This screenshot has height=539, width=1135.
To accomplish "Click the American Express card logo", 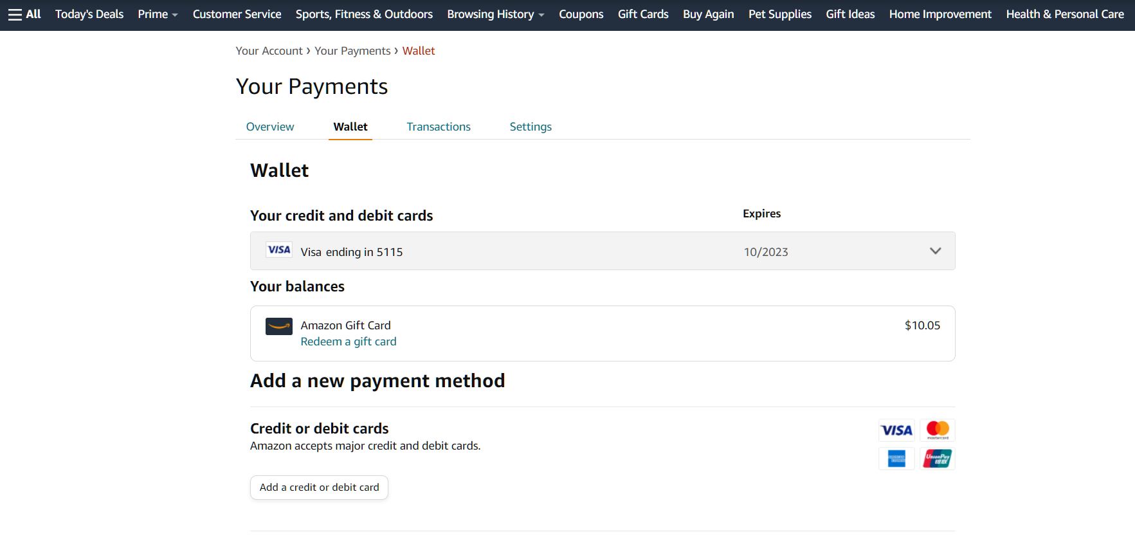I will (896, 459).
